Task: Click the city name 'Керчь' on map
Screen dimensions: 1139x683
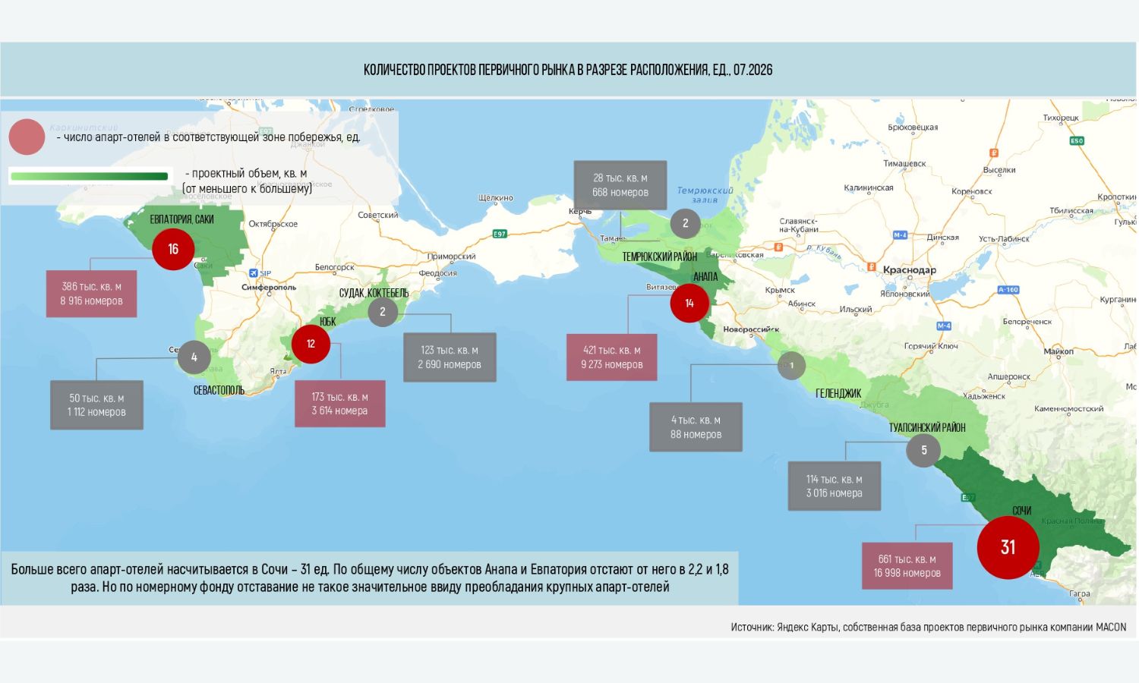Action: point(580,211)
